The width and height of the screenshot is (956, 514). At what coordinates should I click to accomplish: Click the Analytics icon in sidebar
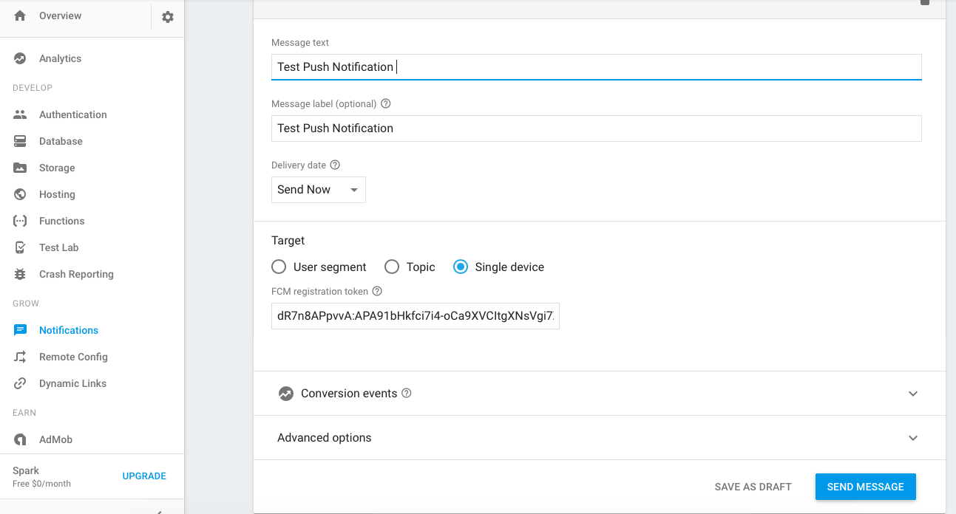(x=20, y=58)
